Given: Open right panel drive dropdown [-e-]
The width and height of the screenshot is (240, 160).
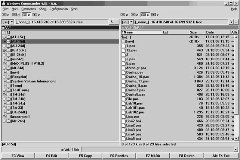Looking at the screenshot, I should (131, 22).
